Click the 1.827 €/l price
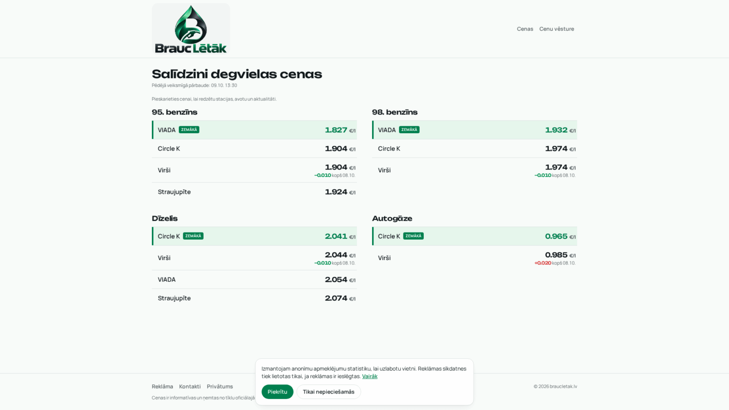This screenshot has width=729, height=410. [x=340, y=130]
